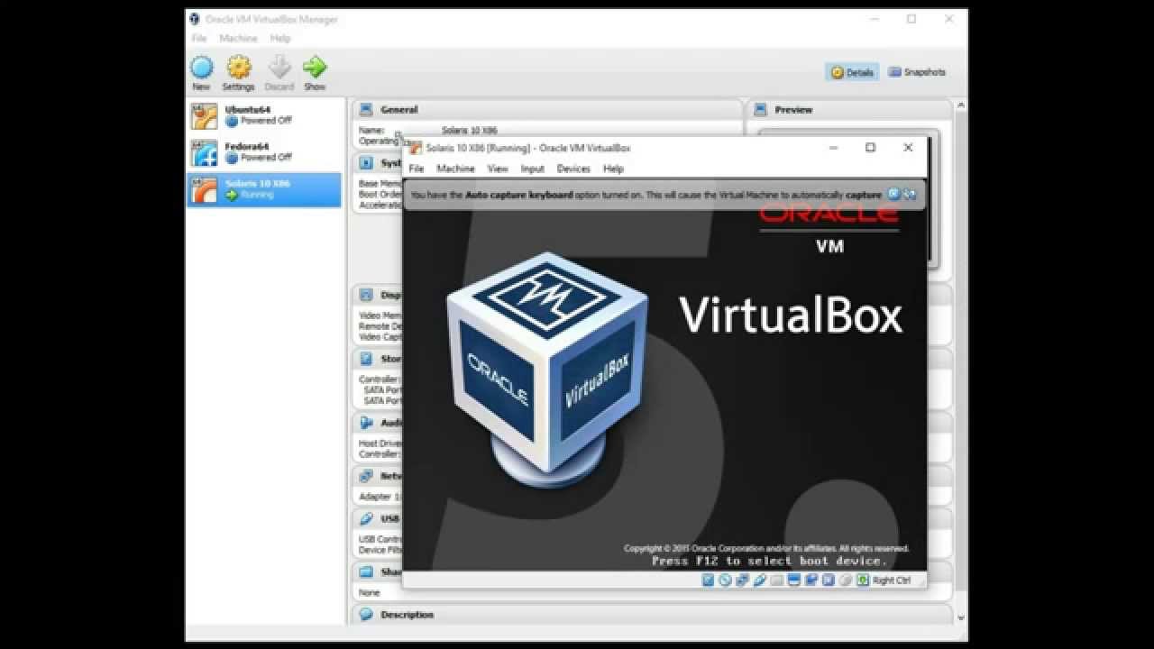Select the running Solaris 10 X86 entry
Image resolution: width=1154 pixels, height=649 pixels.
coord(264,189)
